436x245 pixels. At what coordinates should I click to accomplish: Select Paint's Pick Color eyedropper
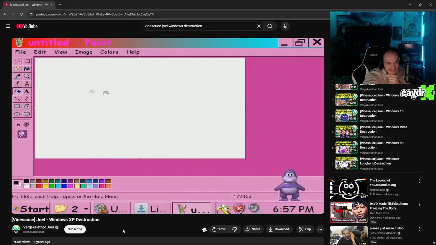(17, 76)
